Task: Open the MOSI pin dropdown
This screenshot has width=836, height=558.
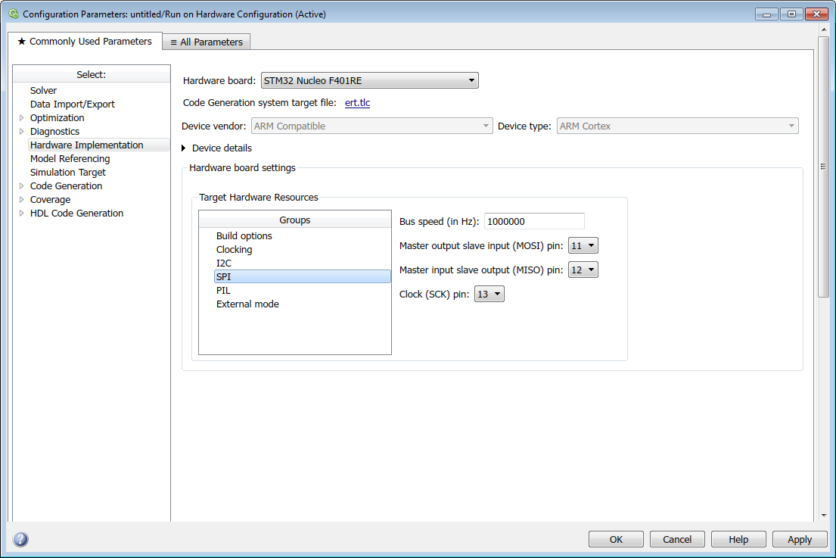Action: click(x=583, y=245)
